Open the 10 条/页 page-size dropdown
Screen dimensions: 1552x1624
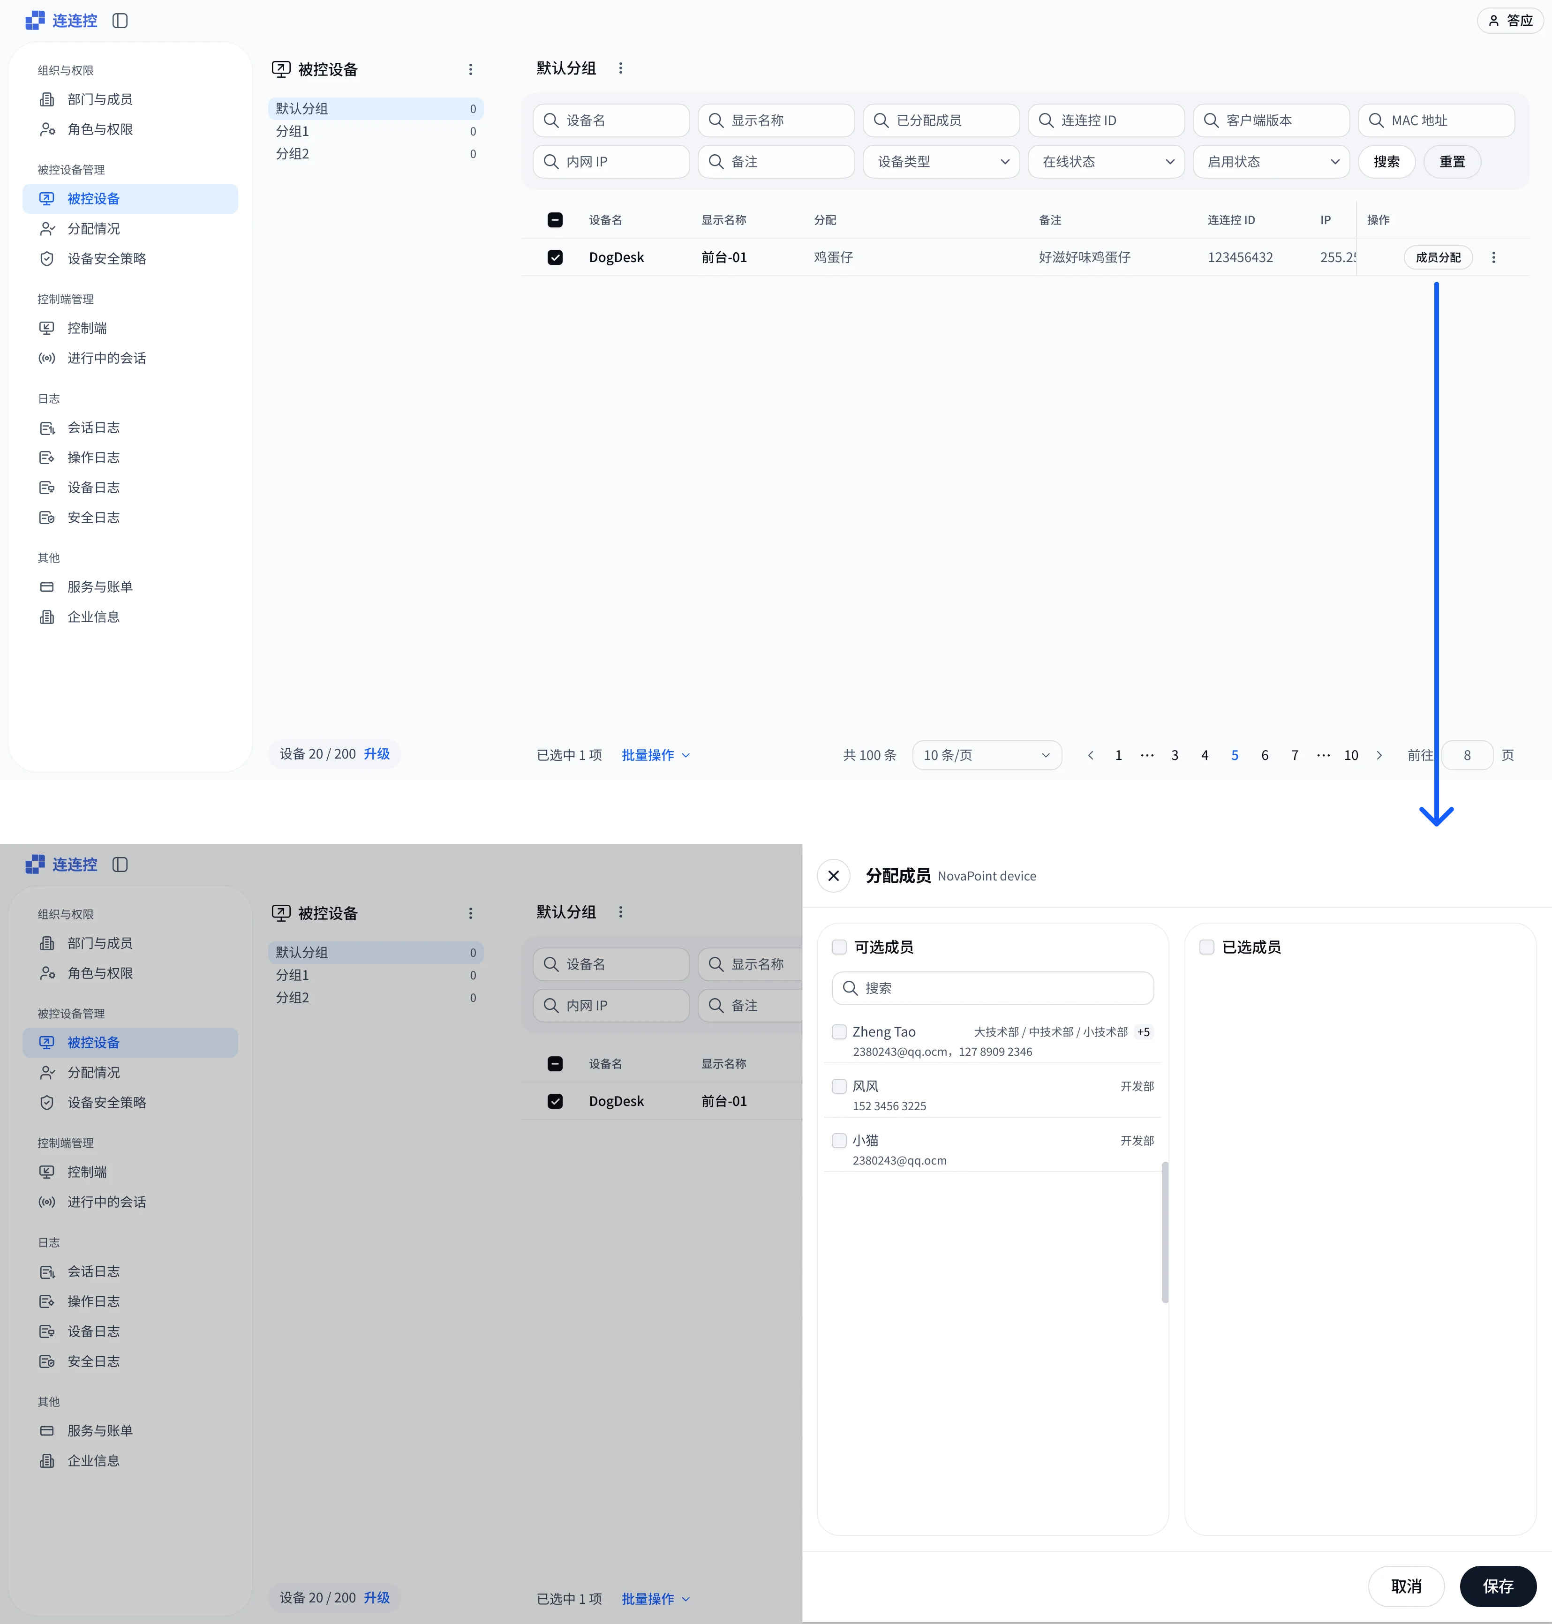tap(986, 755)
